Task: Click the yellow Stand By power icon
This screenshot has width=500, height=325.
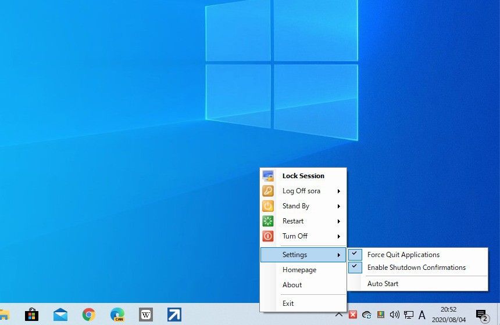Action: click(268, 206)
